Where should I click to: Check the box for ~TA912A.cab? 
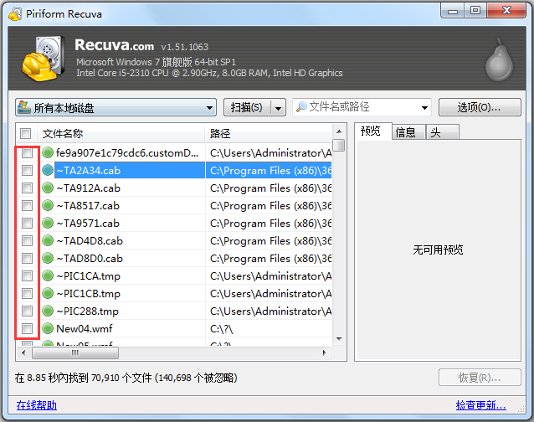point(27,188)
